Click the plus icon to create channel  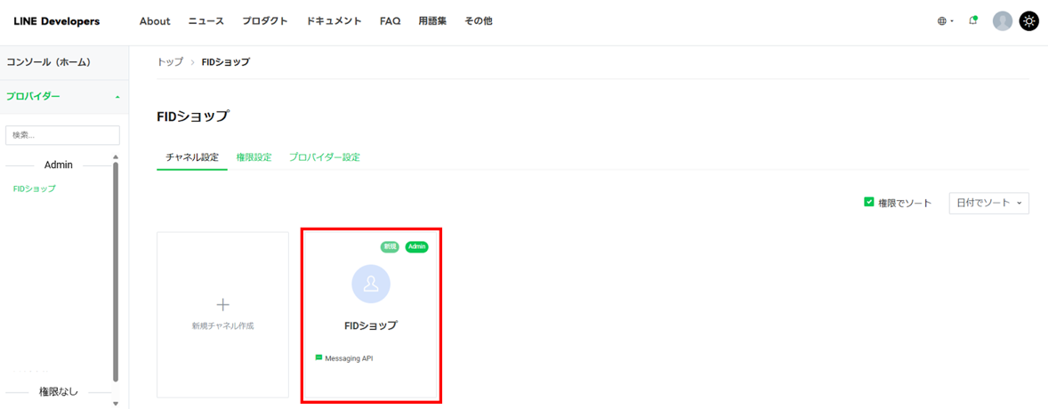[x=222, y=305]
